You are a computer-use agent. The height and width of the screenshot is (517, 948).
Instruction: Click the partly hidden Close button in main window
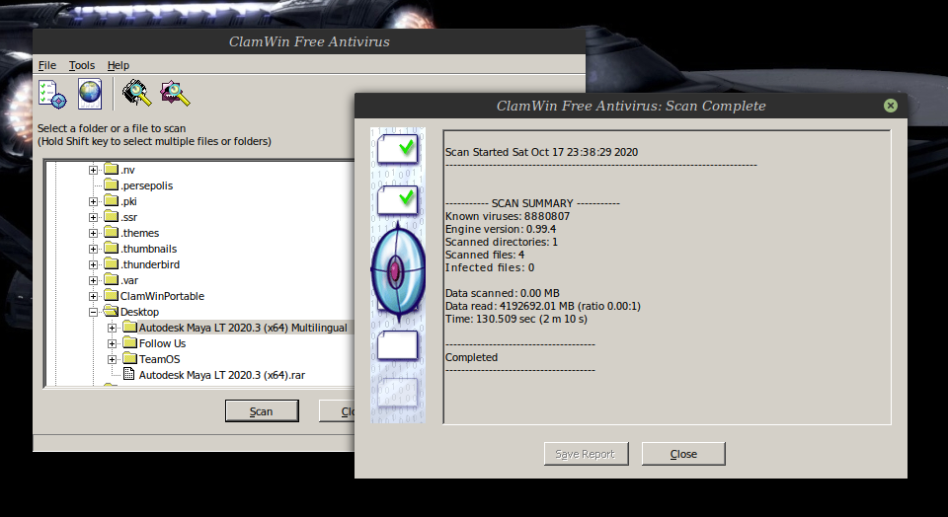[x=337, y=411]
